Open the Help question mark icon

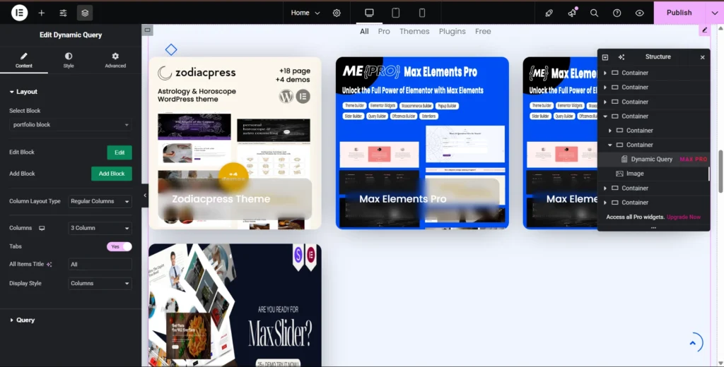click(x=617, y=13)
